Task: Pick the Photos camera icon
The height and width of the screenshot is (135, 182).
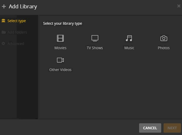Action: (x=164, y=38)
